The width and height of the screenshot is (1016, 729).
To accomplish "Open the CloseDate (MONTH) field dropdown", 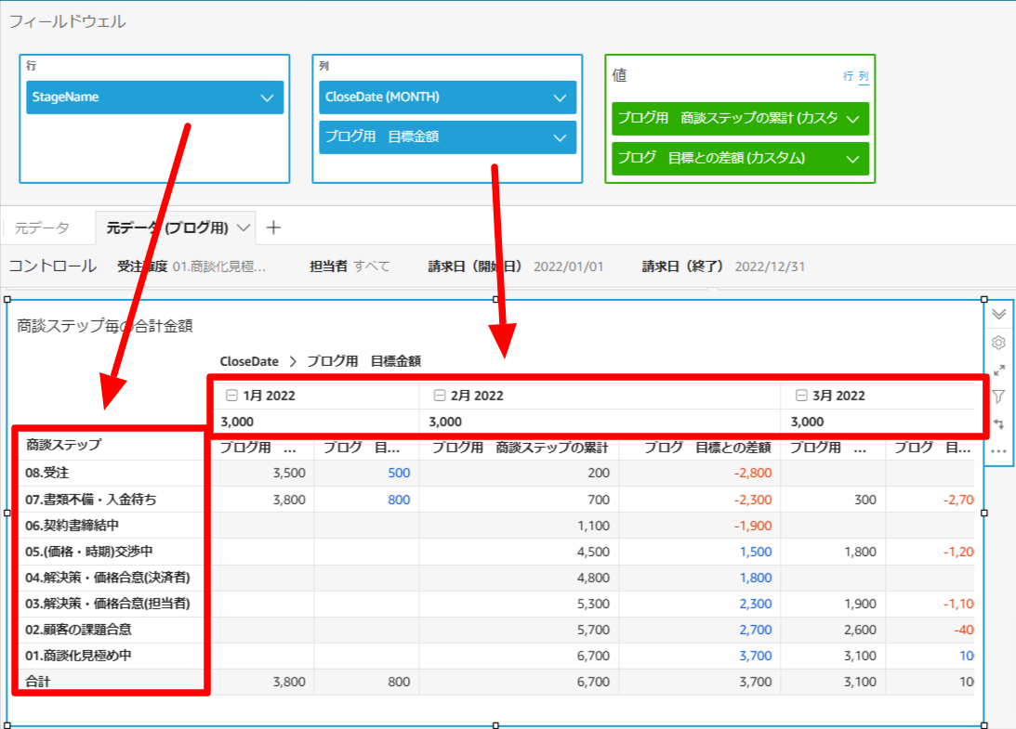I will [559, 98].
